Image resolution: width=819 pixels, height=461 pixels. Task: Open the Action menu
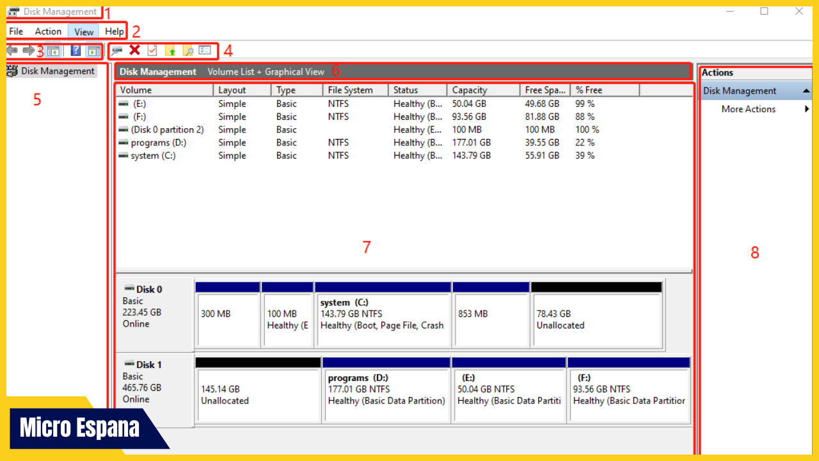coord(48,31)
